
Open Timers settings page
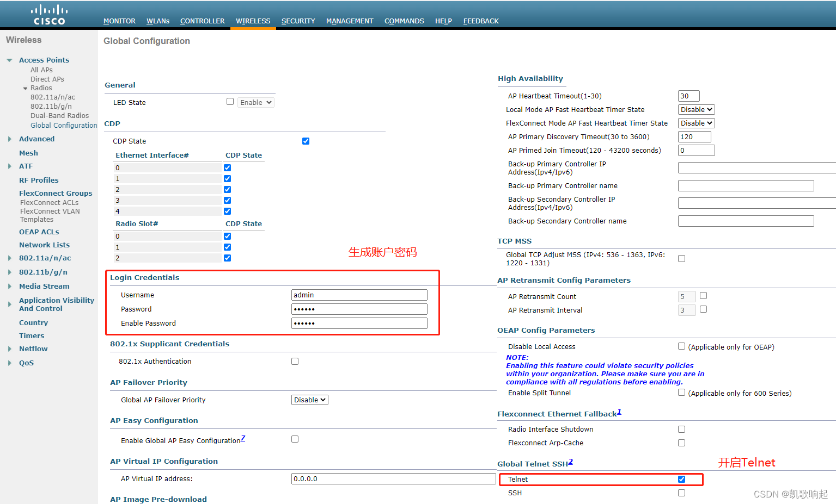32,336
